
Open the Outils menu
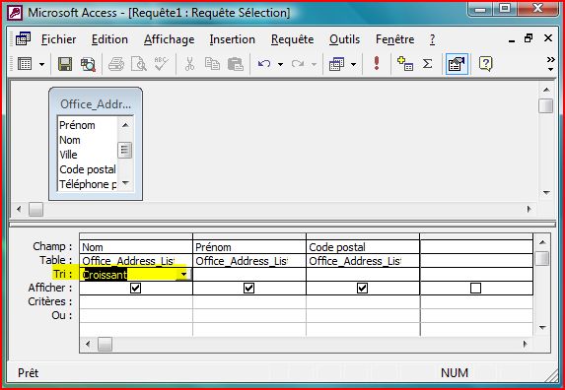point(344,39)
